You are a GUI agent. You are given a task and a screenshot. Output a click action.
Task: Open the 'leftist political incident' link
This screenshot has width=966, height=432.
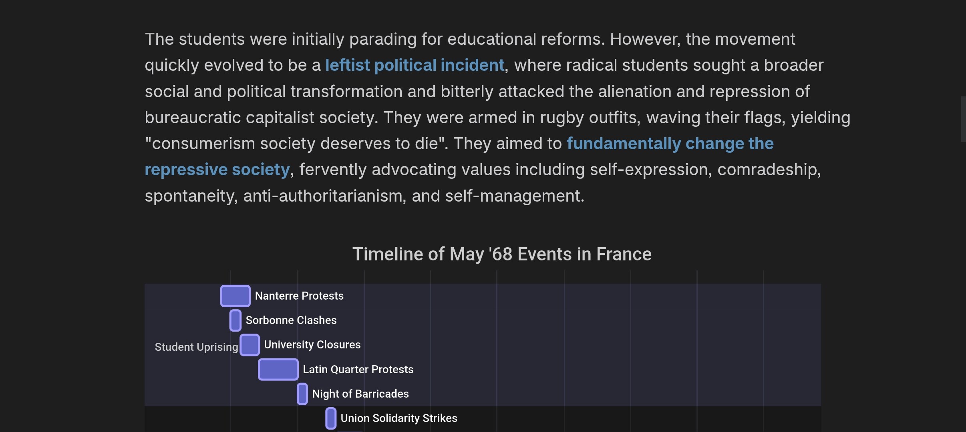(415, 65)
